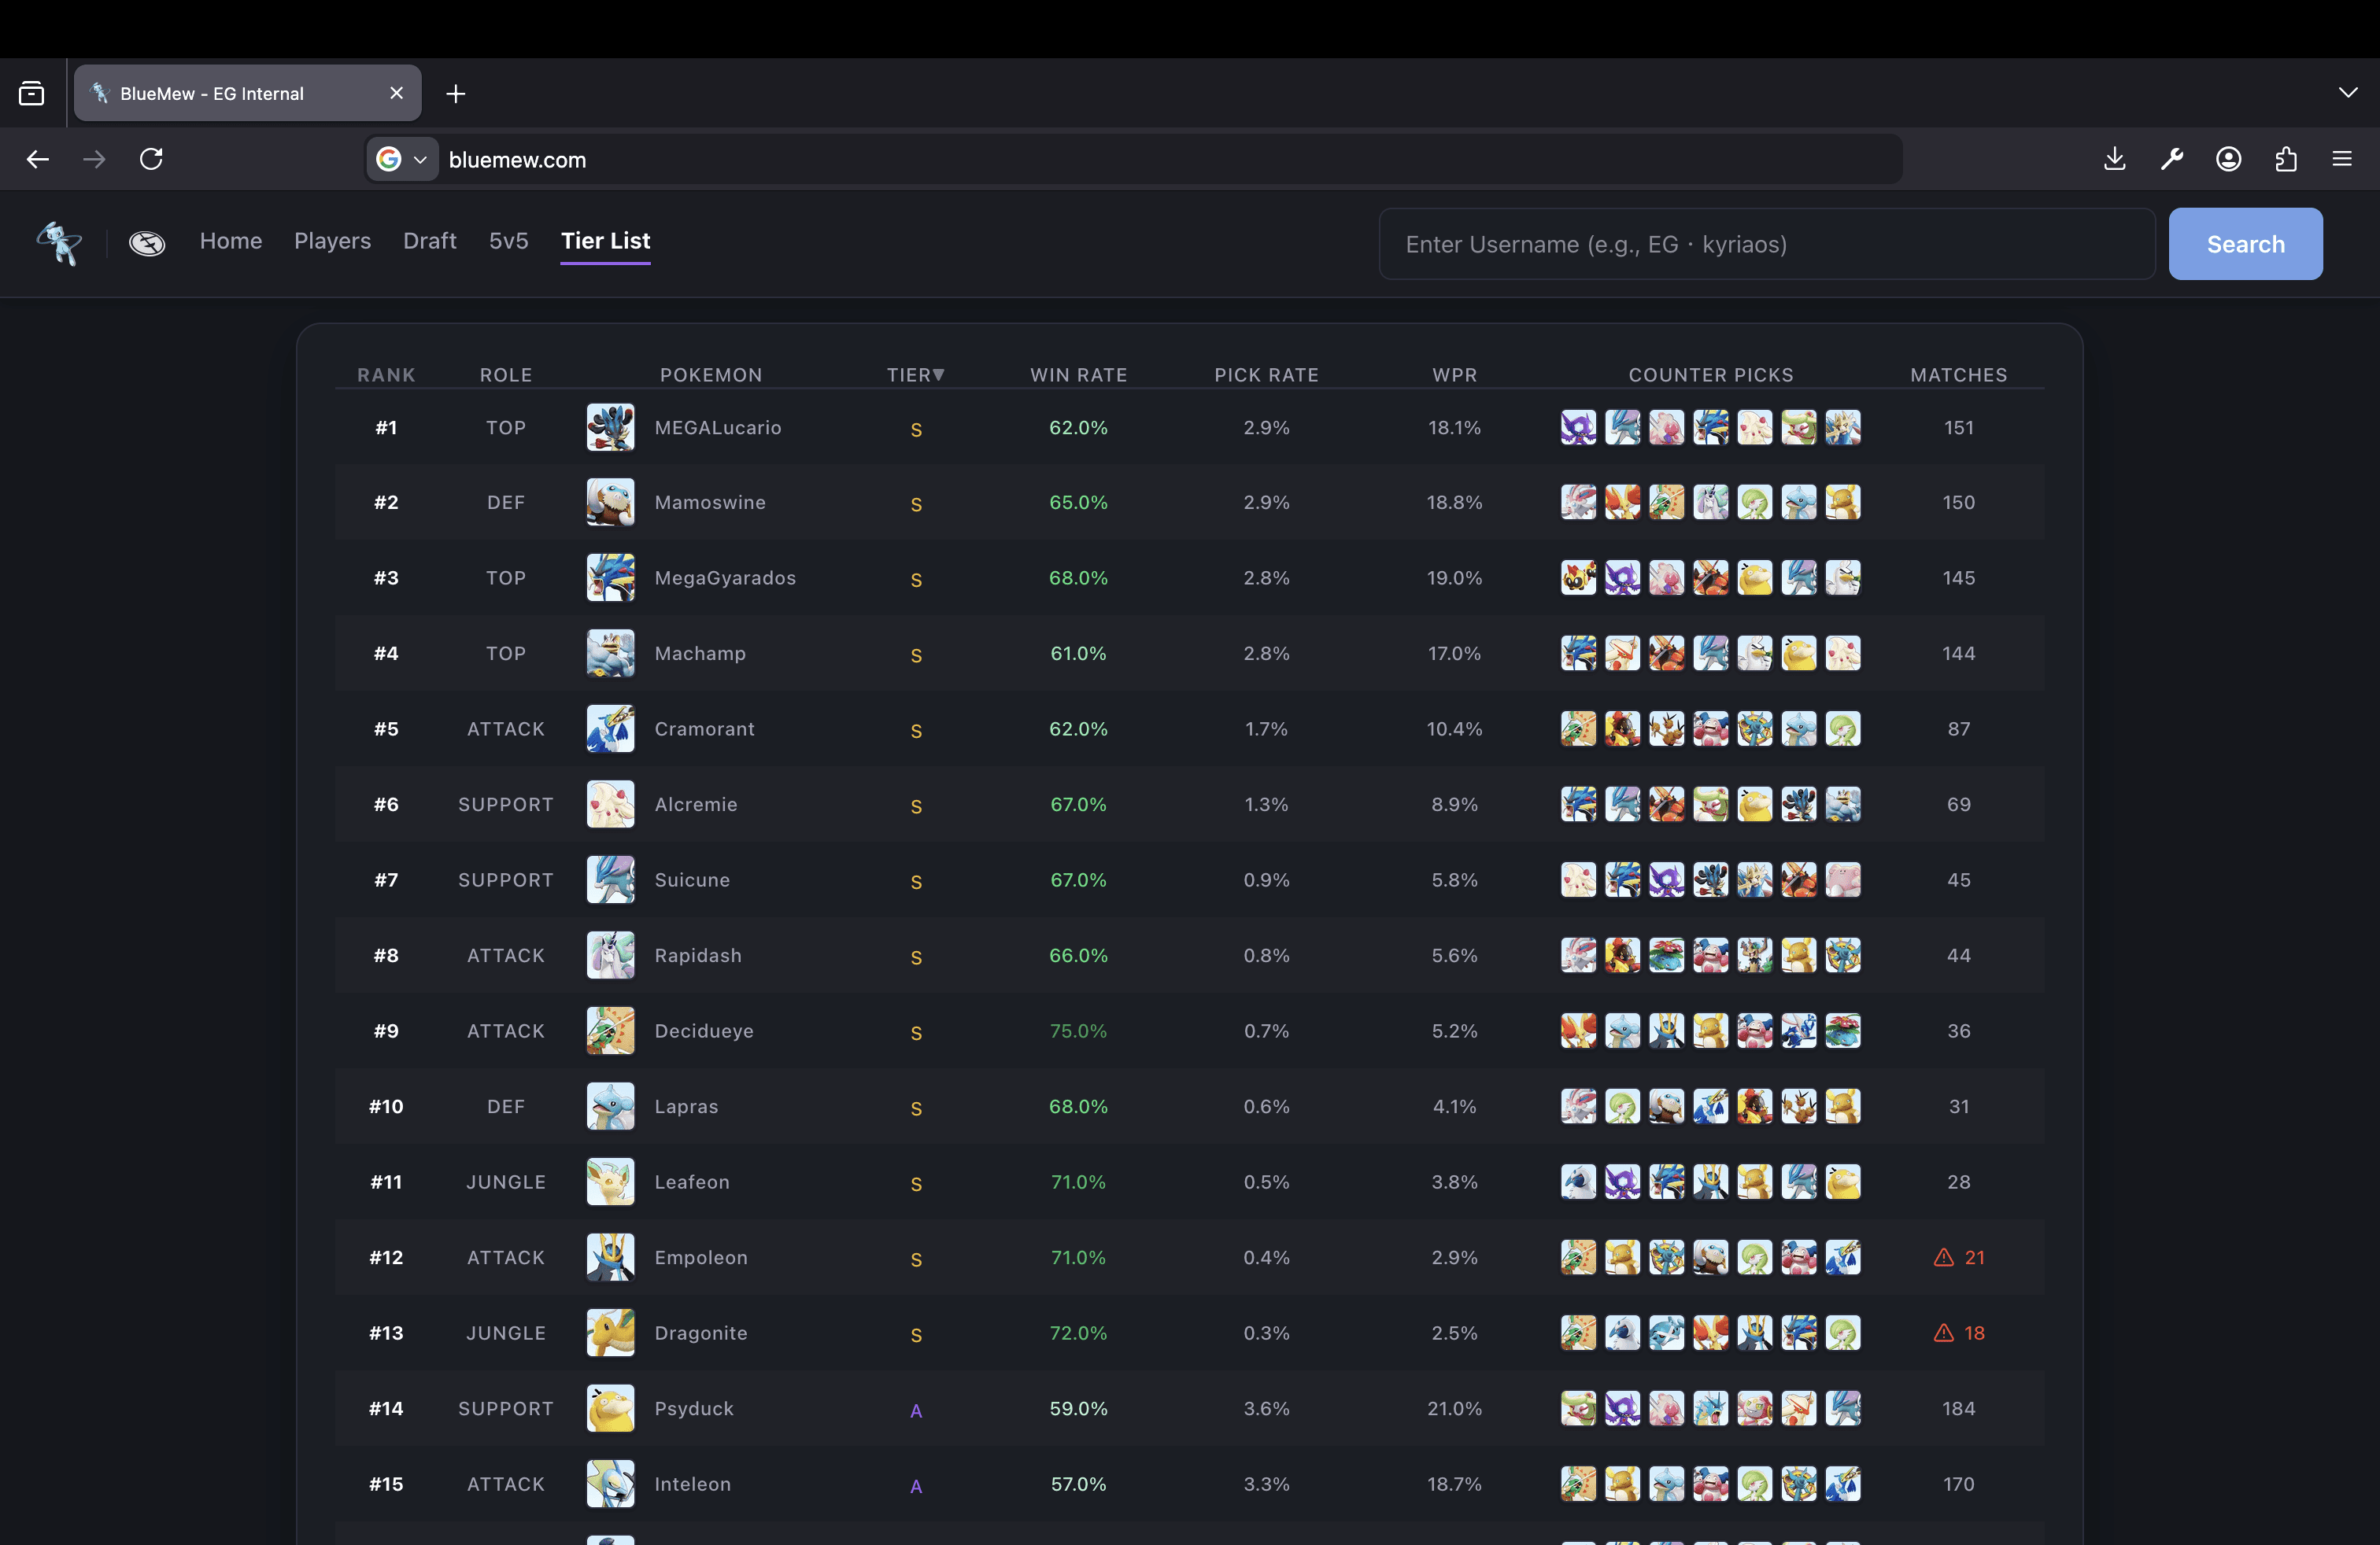Screen dimensions: 2380x1545
Task: Focus the Enter Username input field
Action: (x=1766, y=244)
